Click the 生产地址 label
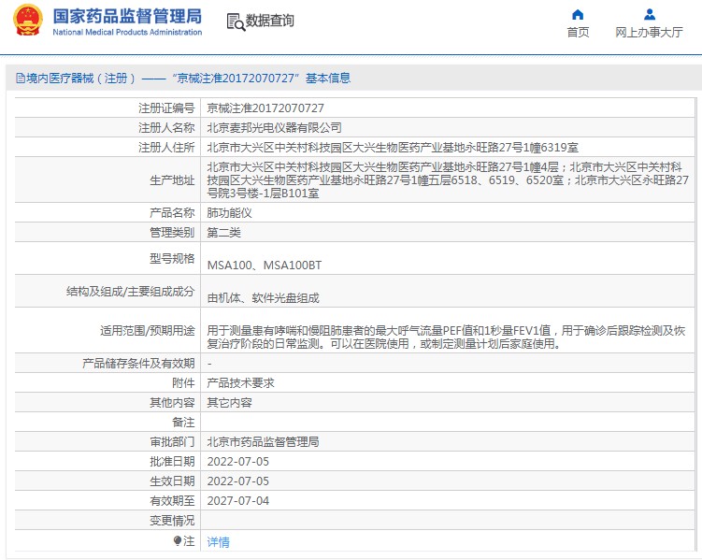702x560 pixels. (172, 180)
